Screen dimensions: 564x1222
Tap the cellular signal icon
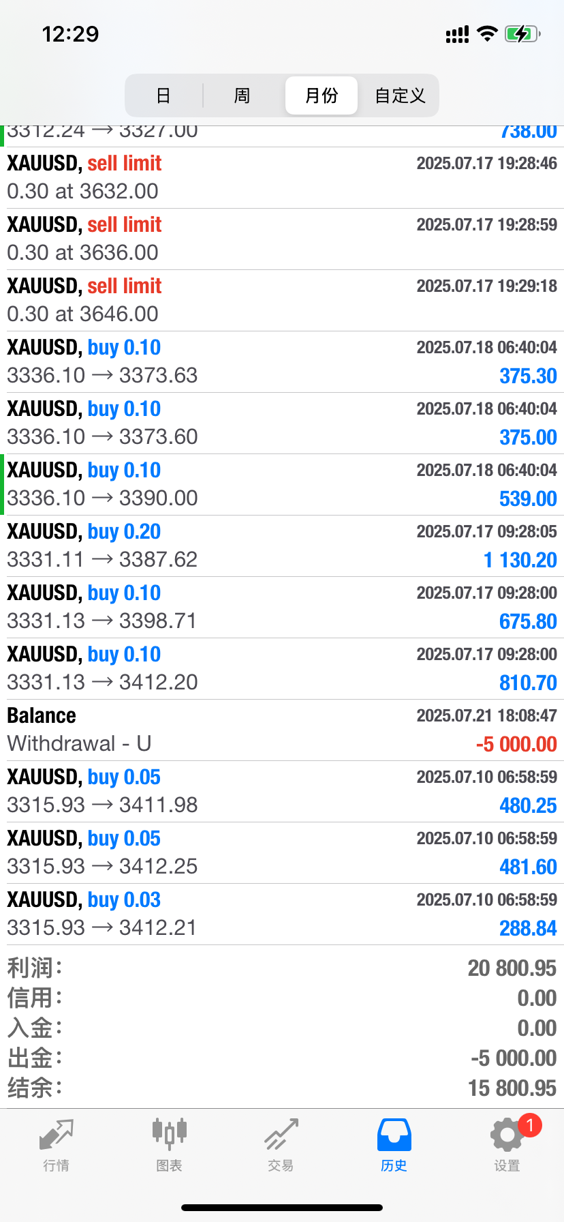pos(457,34)
